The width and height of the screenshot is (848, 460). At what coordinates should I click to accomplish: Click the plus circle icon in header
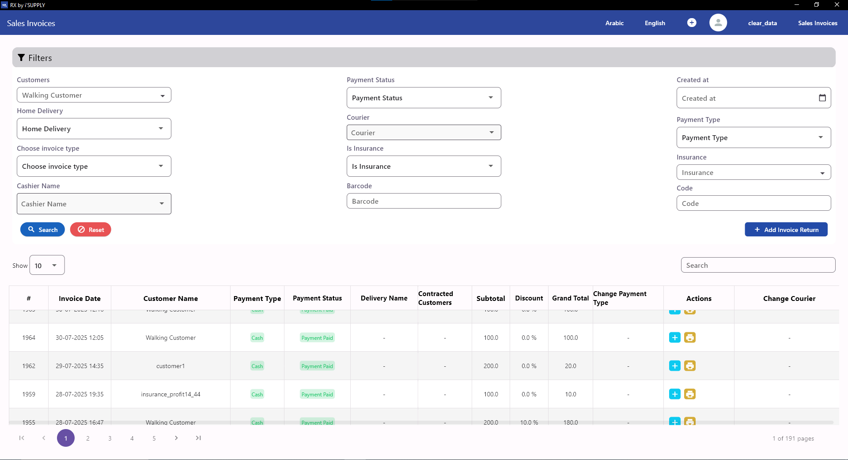(x=692, y=23)
